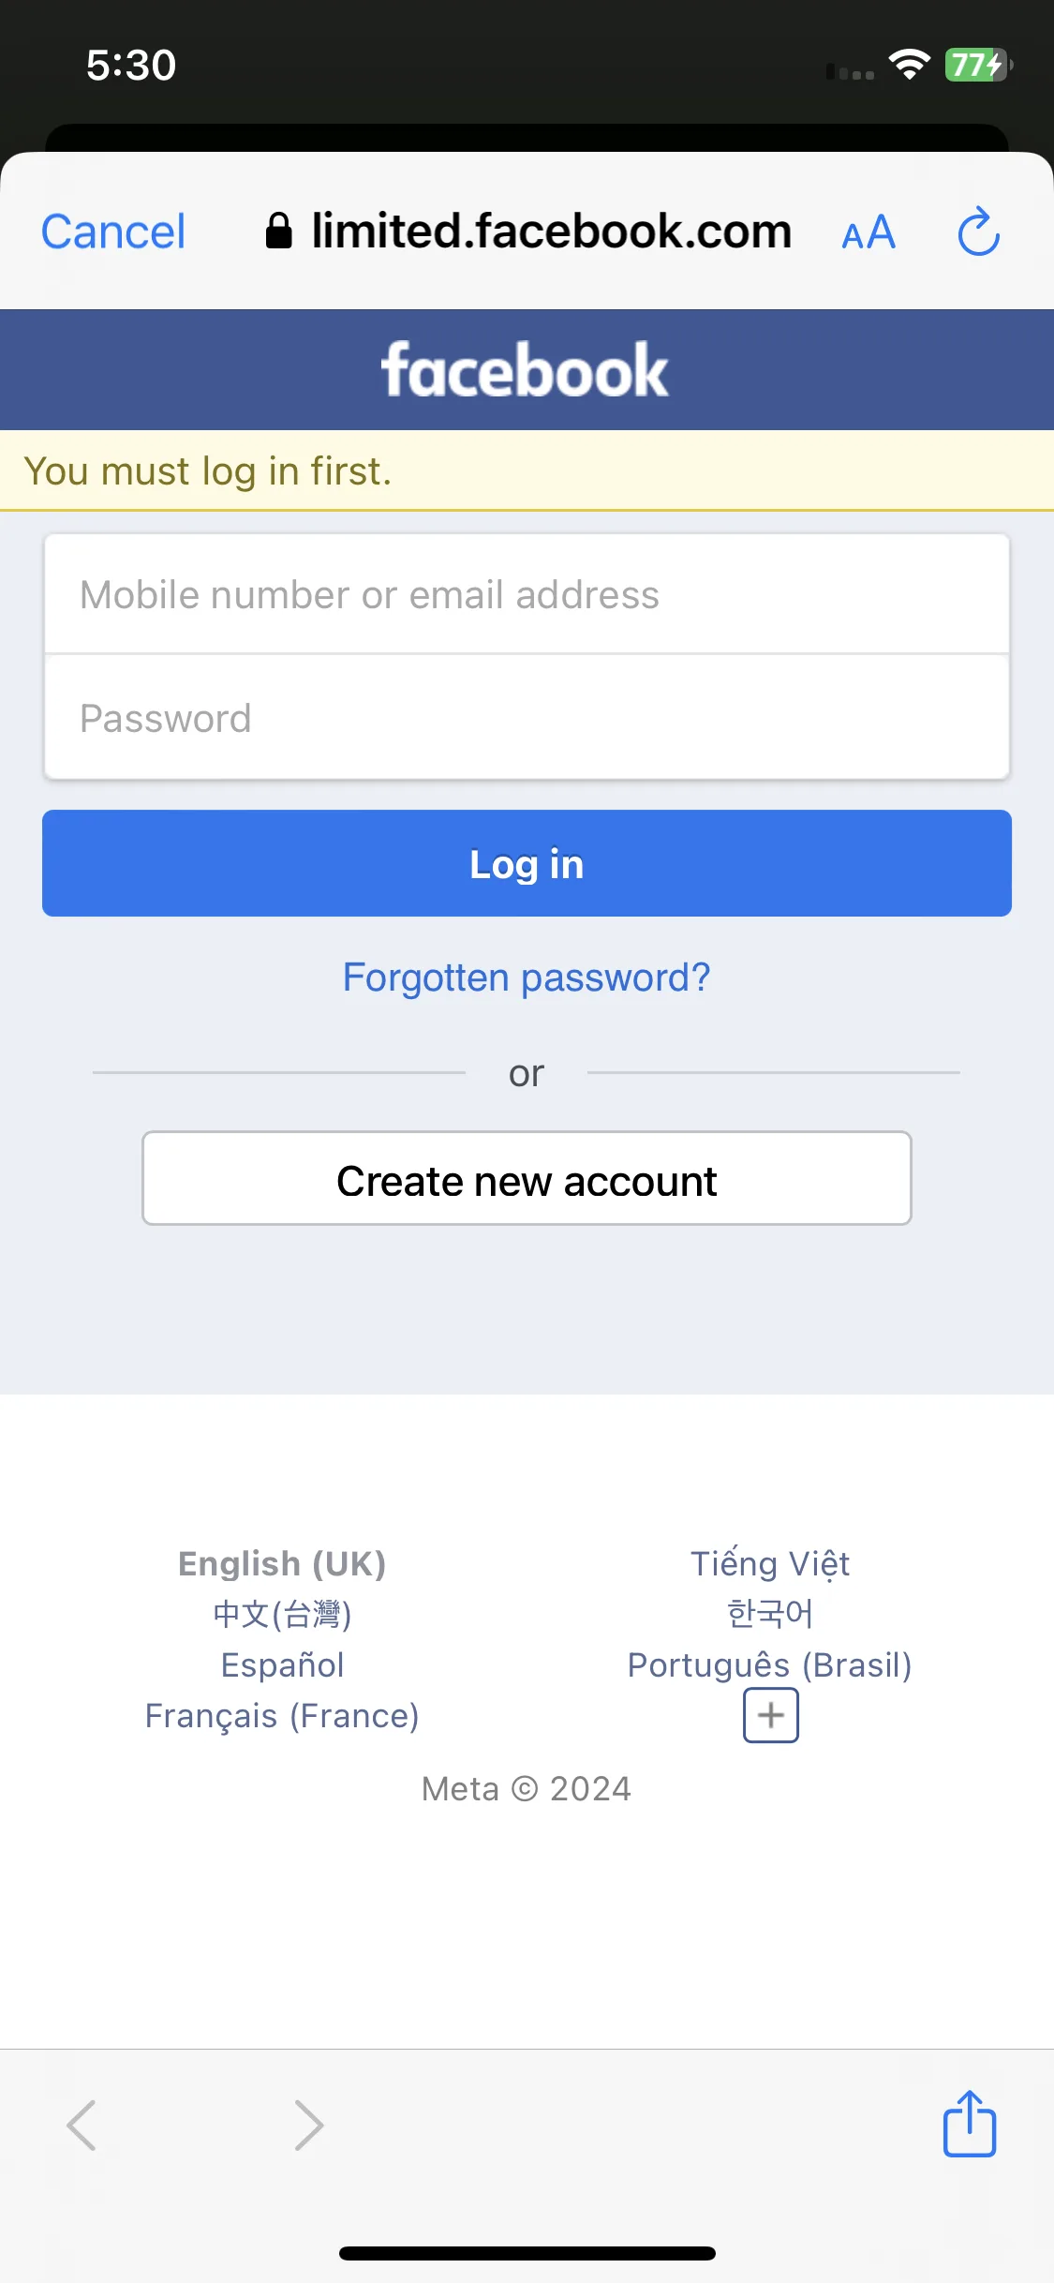
Task: Go forward with the right chevron
Action: tap(309, 2125)
